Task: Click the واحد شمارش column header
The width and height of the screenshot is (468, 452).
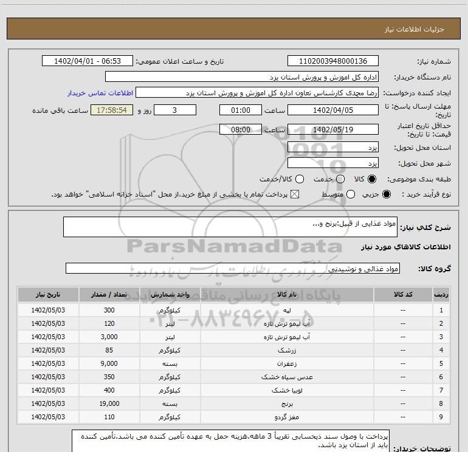Action: point(170,295)
